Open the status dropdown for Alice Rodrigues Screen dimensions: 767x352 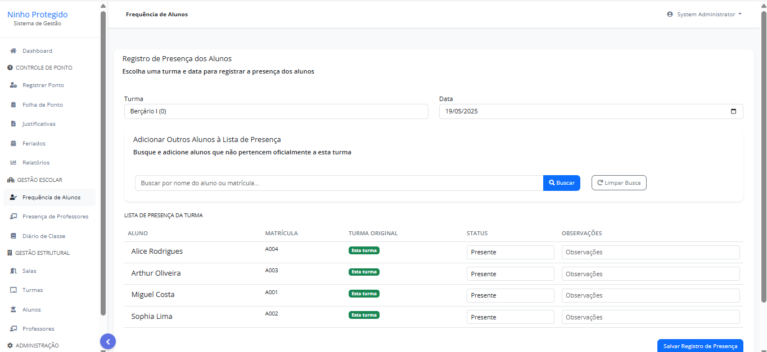click(x=511, y=252)
